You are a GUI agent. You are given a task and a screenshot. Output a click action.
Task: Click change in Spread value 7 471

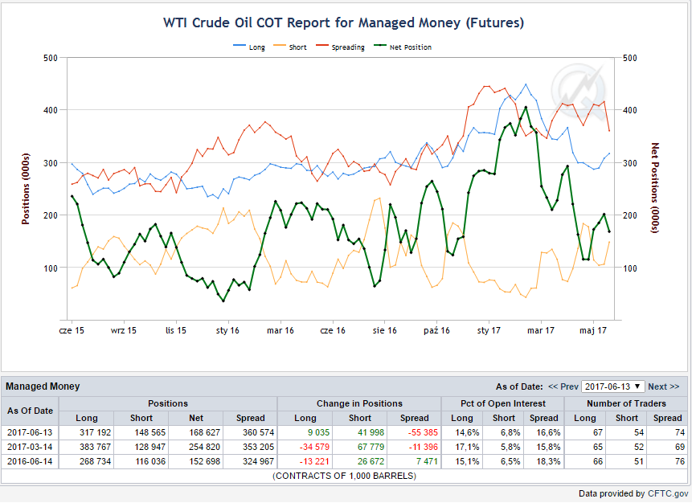click(x=427, y=461)
